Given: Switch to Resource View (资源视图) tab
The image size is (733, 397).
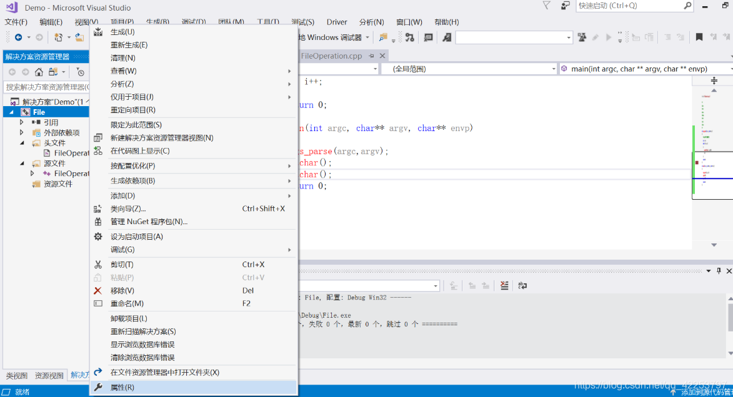Looking at the screenshot, I should click(x=49, y=376).
